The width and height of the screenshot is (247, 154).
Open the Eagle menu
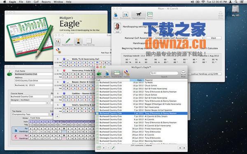point(12,2)
